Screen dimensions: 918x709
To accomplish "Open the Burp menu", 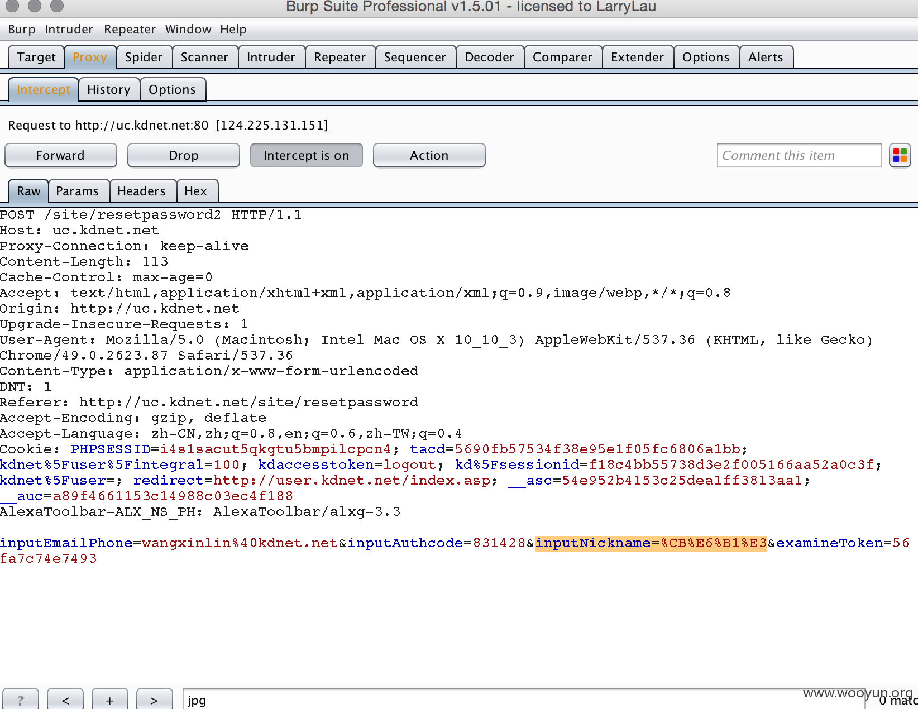I will pos(22,29).
